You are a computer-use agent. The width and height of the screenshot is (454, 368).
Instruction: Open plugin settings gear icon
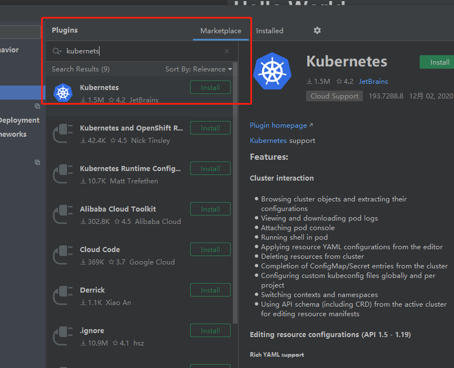[x=317, y=30]
